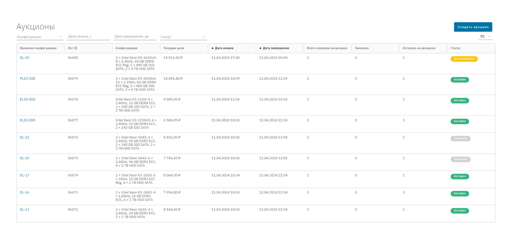Open the DL-21 configuration link
This screenshot has height=247, width=512.
click(x=24, y=137)
